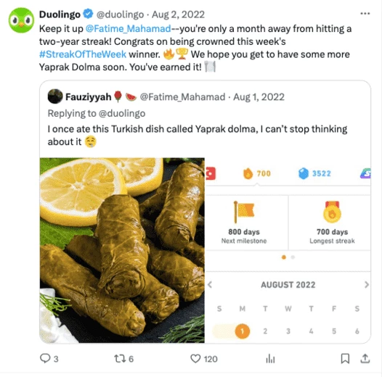Open the Yaprak dolma food photo
The height and width of the screenshot is (377, 382).
point(122,250)
